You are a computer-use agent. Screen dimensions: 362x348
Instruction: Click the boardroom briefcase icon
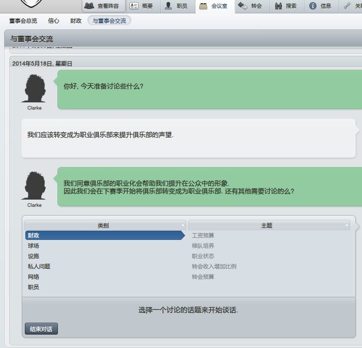pos(203,6)
